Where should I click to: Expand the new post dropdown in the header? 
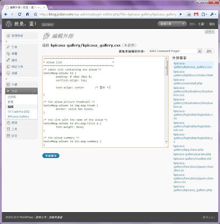click(x=183, y=24)
